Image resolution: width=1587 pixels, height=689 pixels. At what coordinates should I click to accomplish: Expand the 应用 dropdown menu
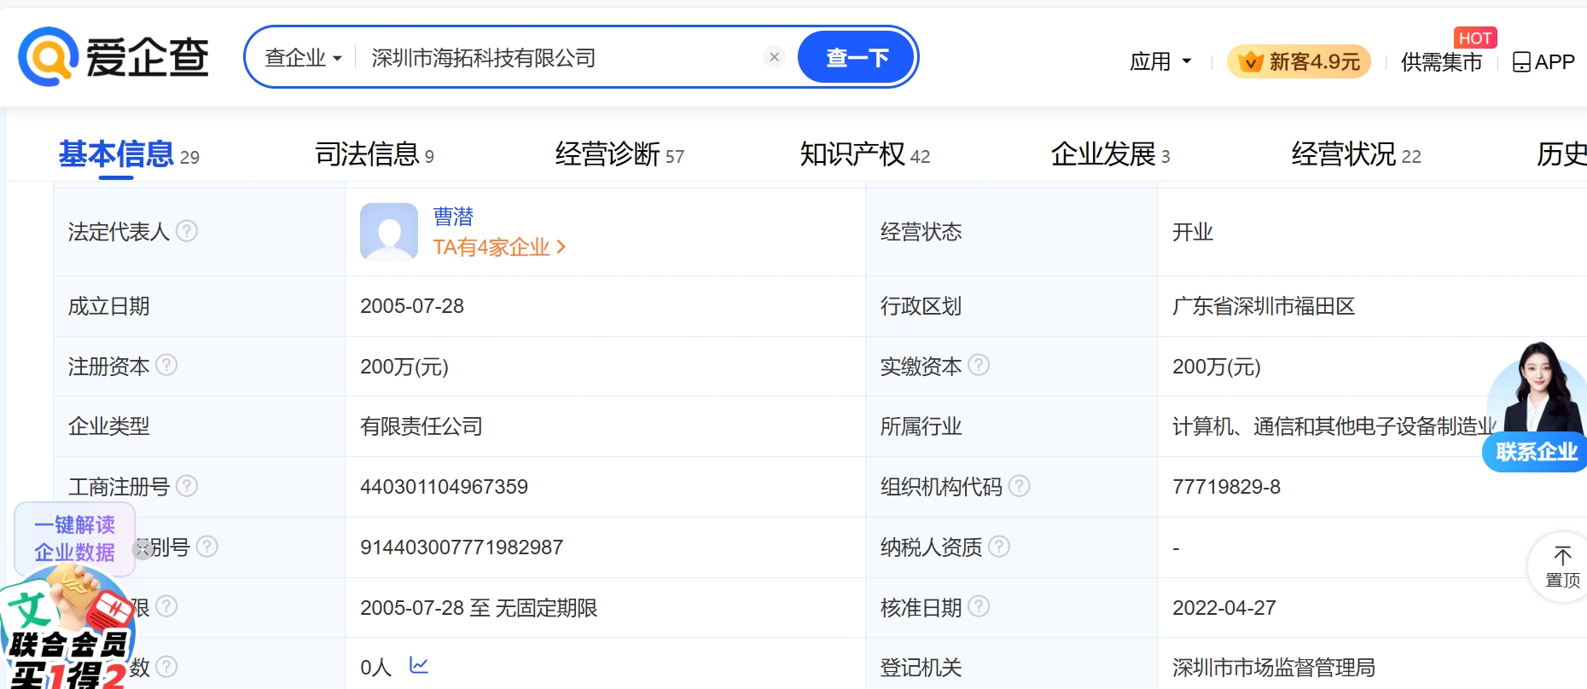tap(1160, 61)
